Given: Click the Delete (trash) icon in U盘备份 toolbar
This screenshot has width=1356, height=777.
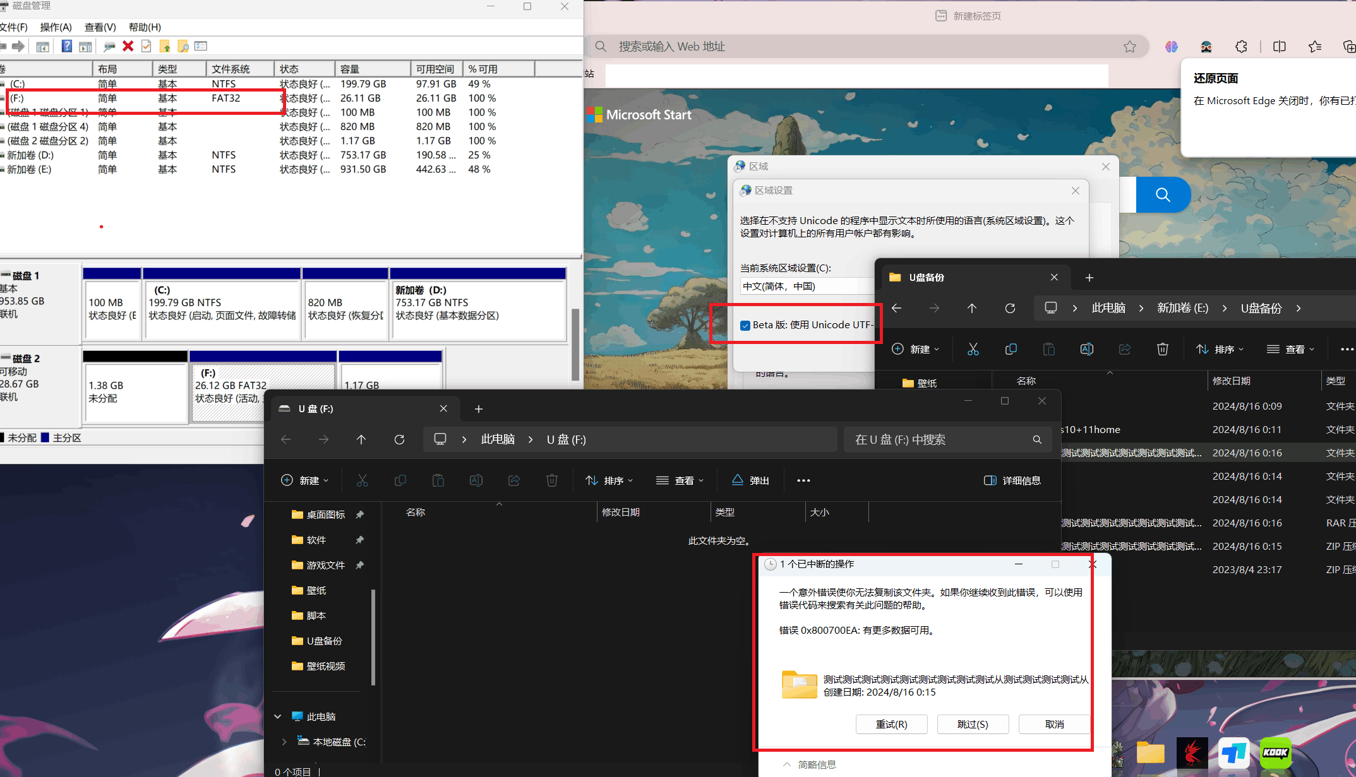Looking at the screenshot, I should 1162,349.
